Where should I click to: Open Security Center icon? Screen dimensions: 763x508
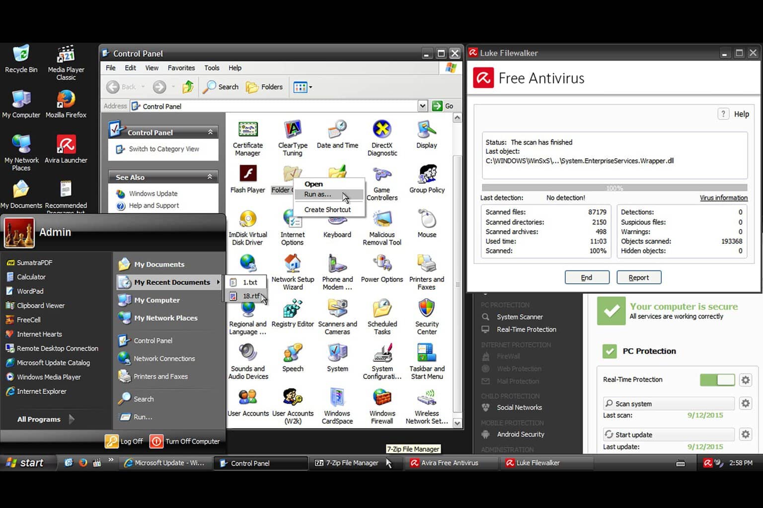427,317
